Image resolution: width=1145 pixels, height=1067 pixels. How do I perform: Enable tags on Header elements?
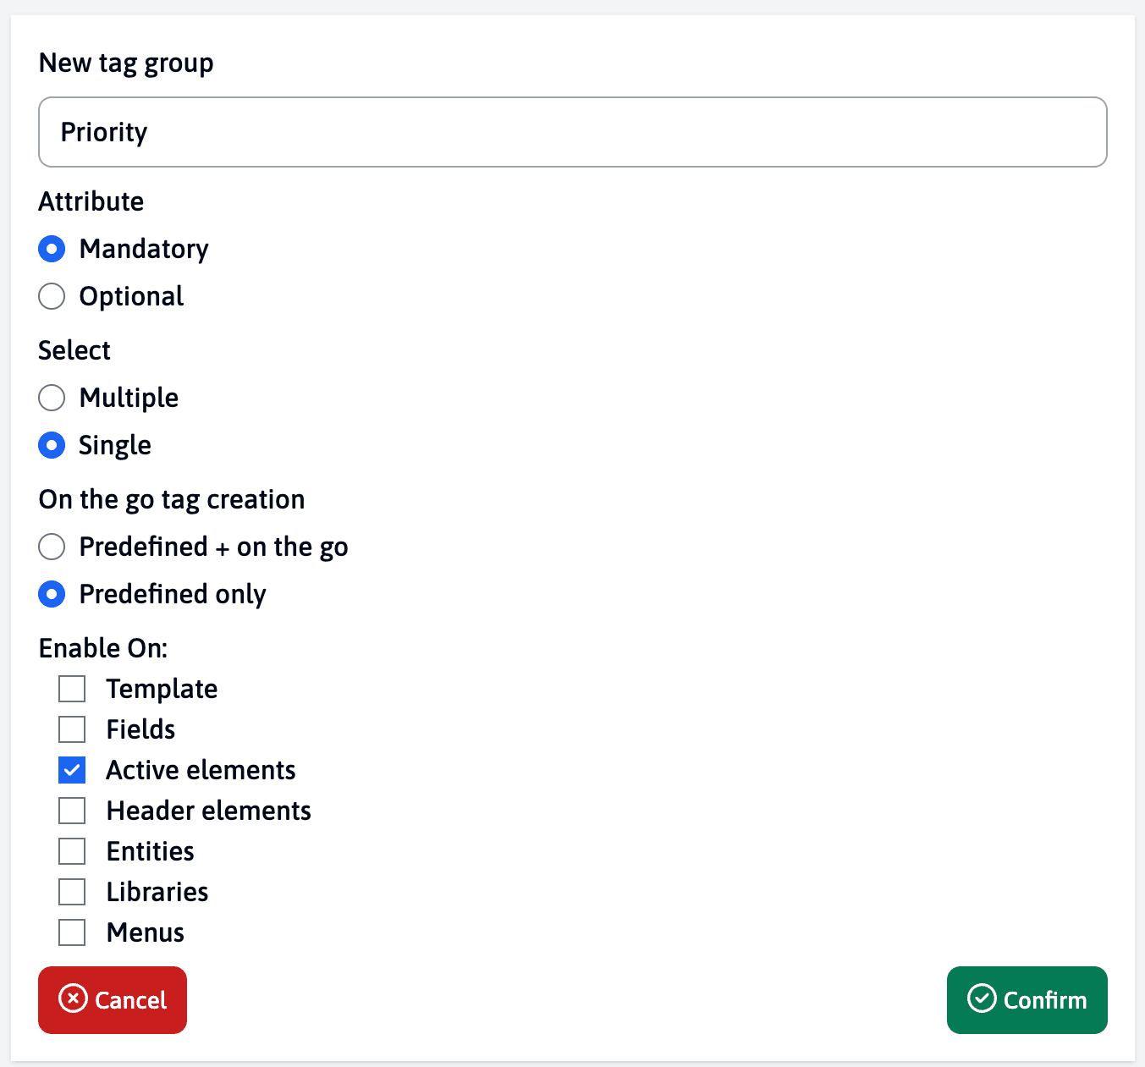pos(72,810)
